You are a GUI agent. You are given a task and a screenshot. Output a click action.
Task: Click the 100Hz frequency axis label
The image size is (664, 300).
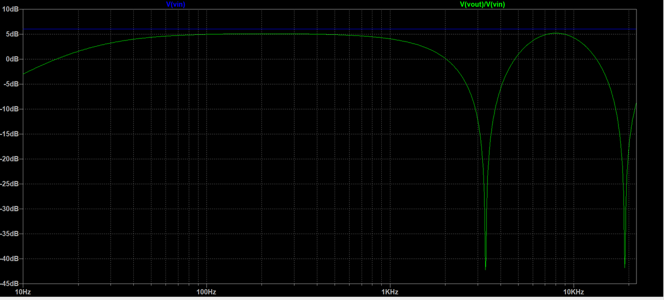coord(206,292)
